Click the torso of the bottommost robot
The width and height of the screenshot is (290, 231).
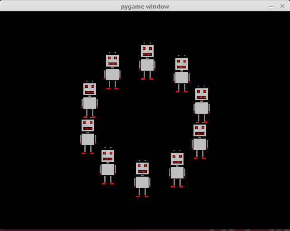click(142, 182)
